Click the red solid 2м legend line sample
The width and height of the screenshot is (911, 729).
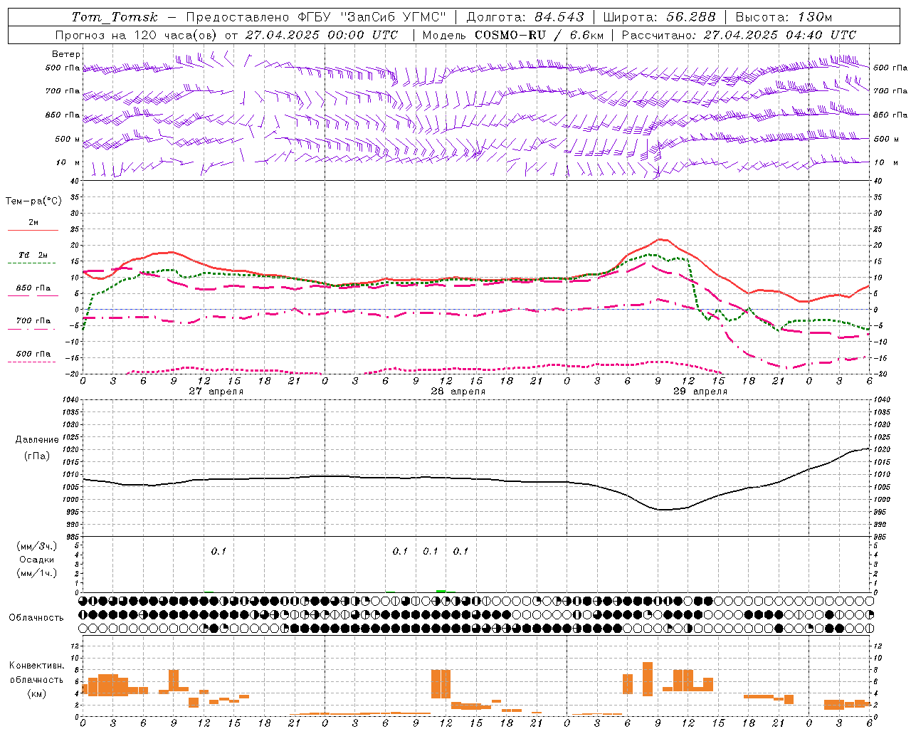click(x=33, y=231)
